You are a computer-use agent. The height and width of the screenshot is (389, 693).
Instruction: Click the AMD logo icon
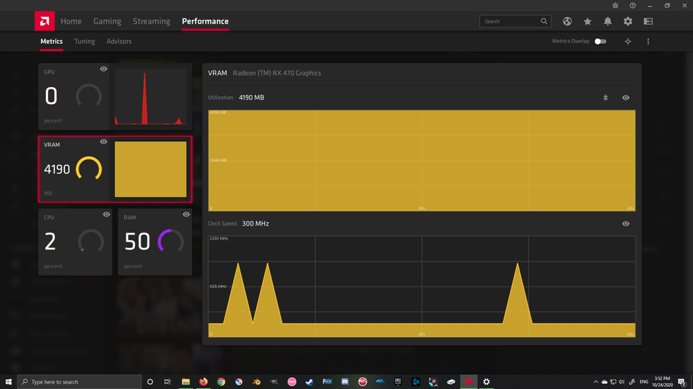44,21
